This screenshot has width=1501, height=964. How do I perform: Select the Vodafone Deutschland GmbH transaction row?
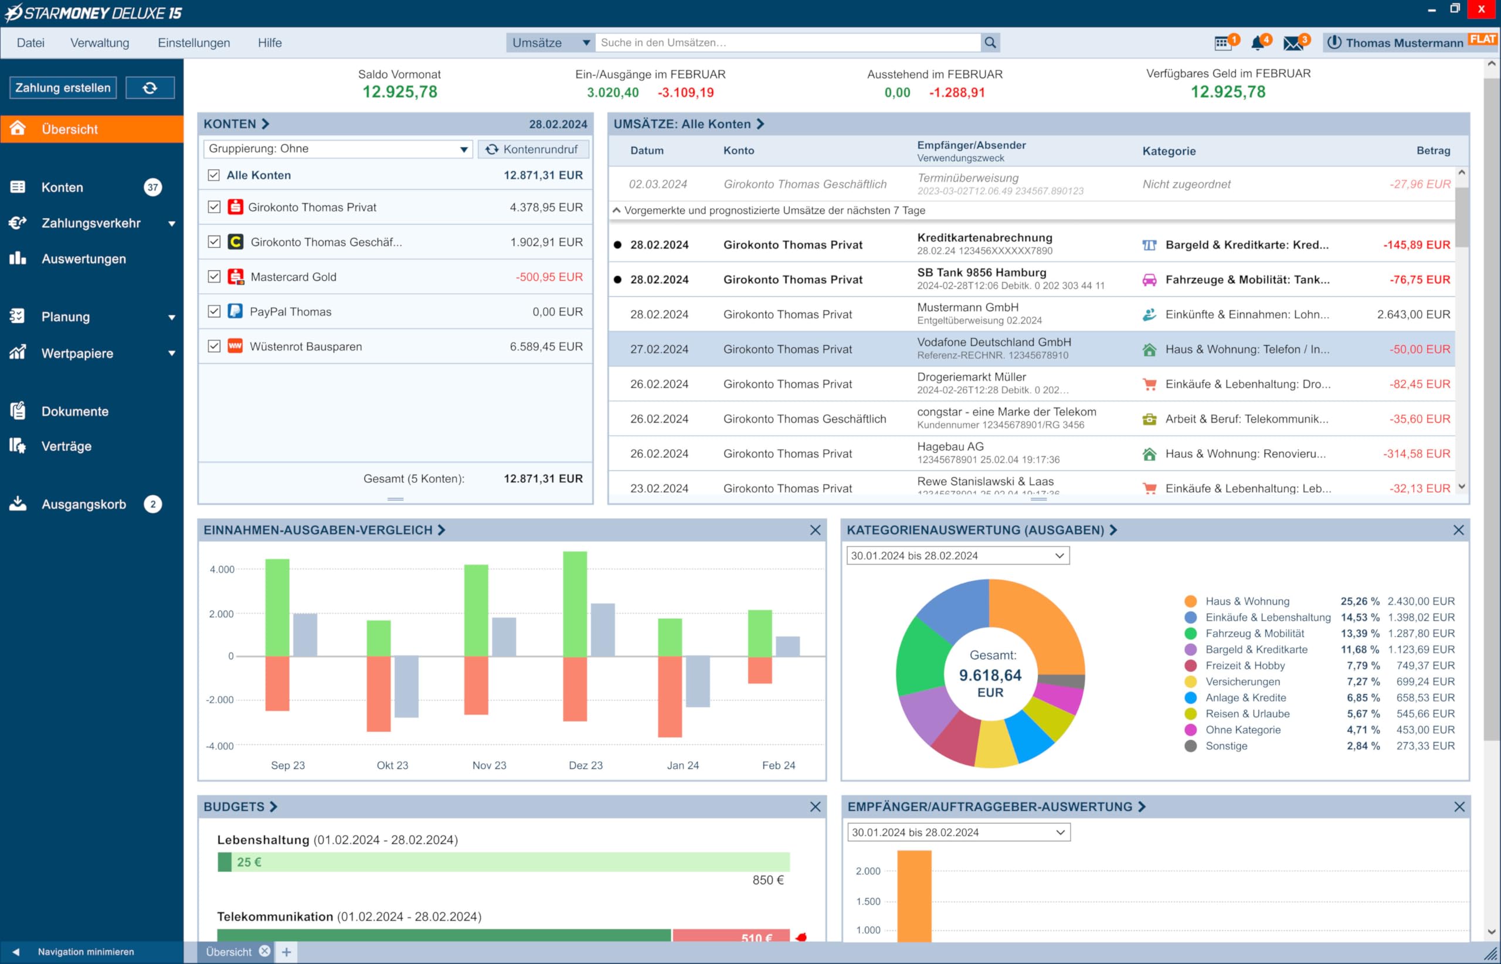[1031, 349]
